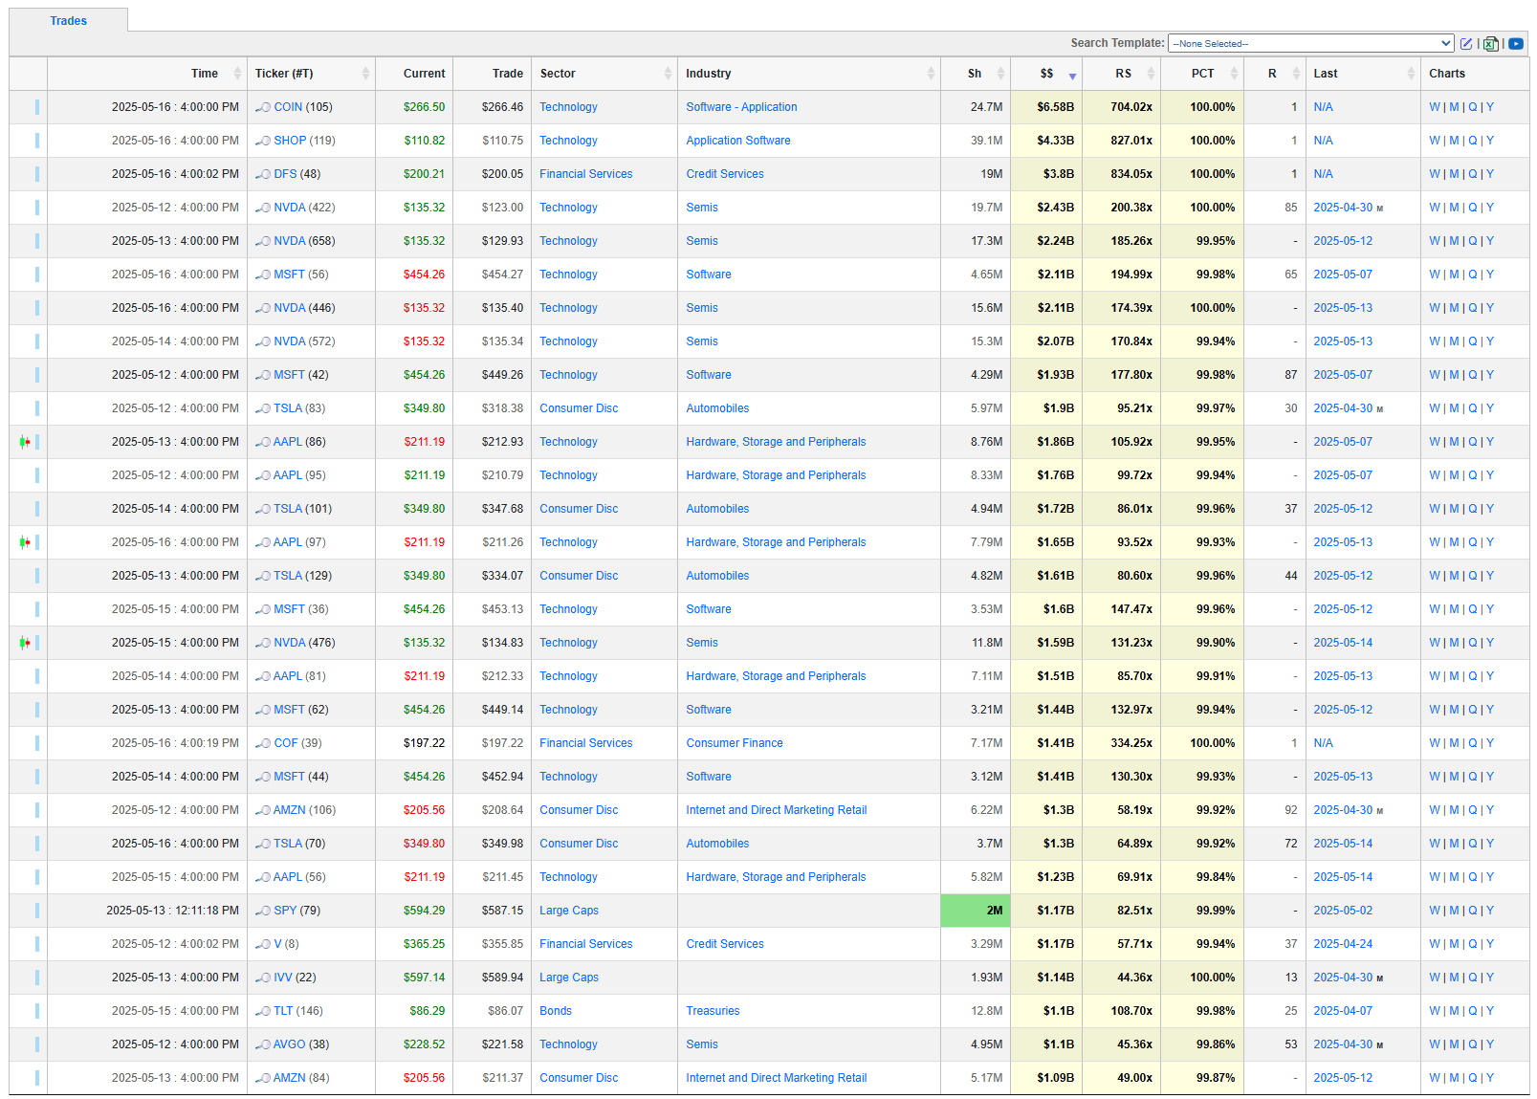Open the weekly chart W link for COIN
This screenshot has width=1537, height=1099.
[1435, 107]
